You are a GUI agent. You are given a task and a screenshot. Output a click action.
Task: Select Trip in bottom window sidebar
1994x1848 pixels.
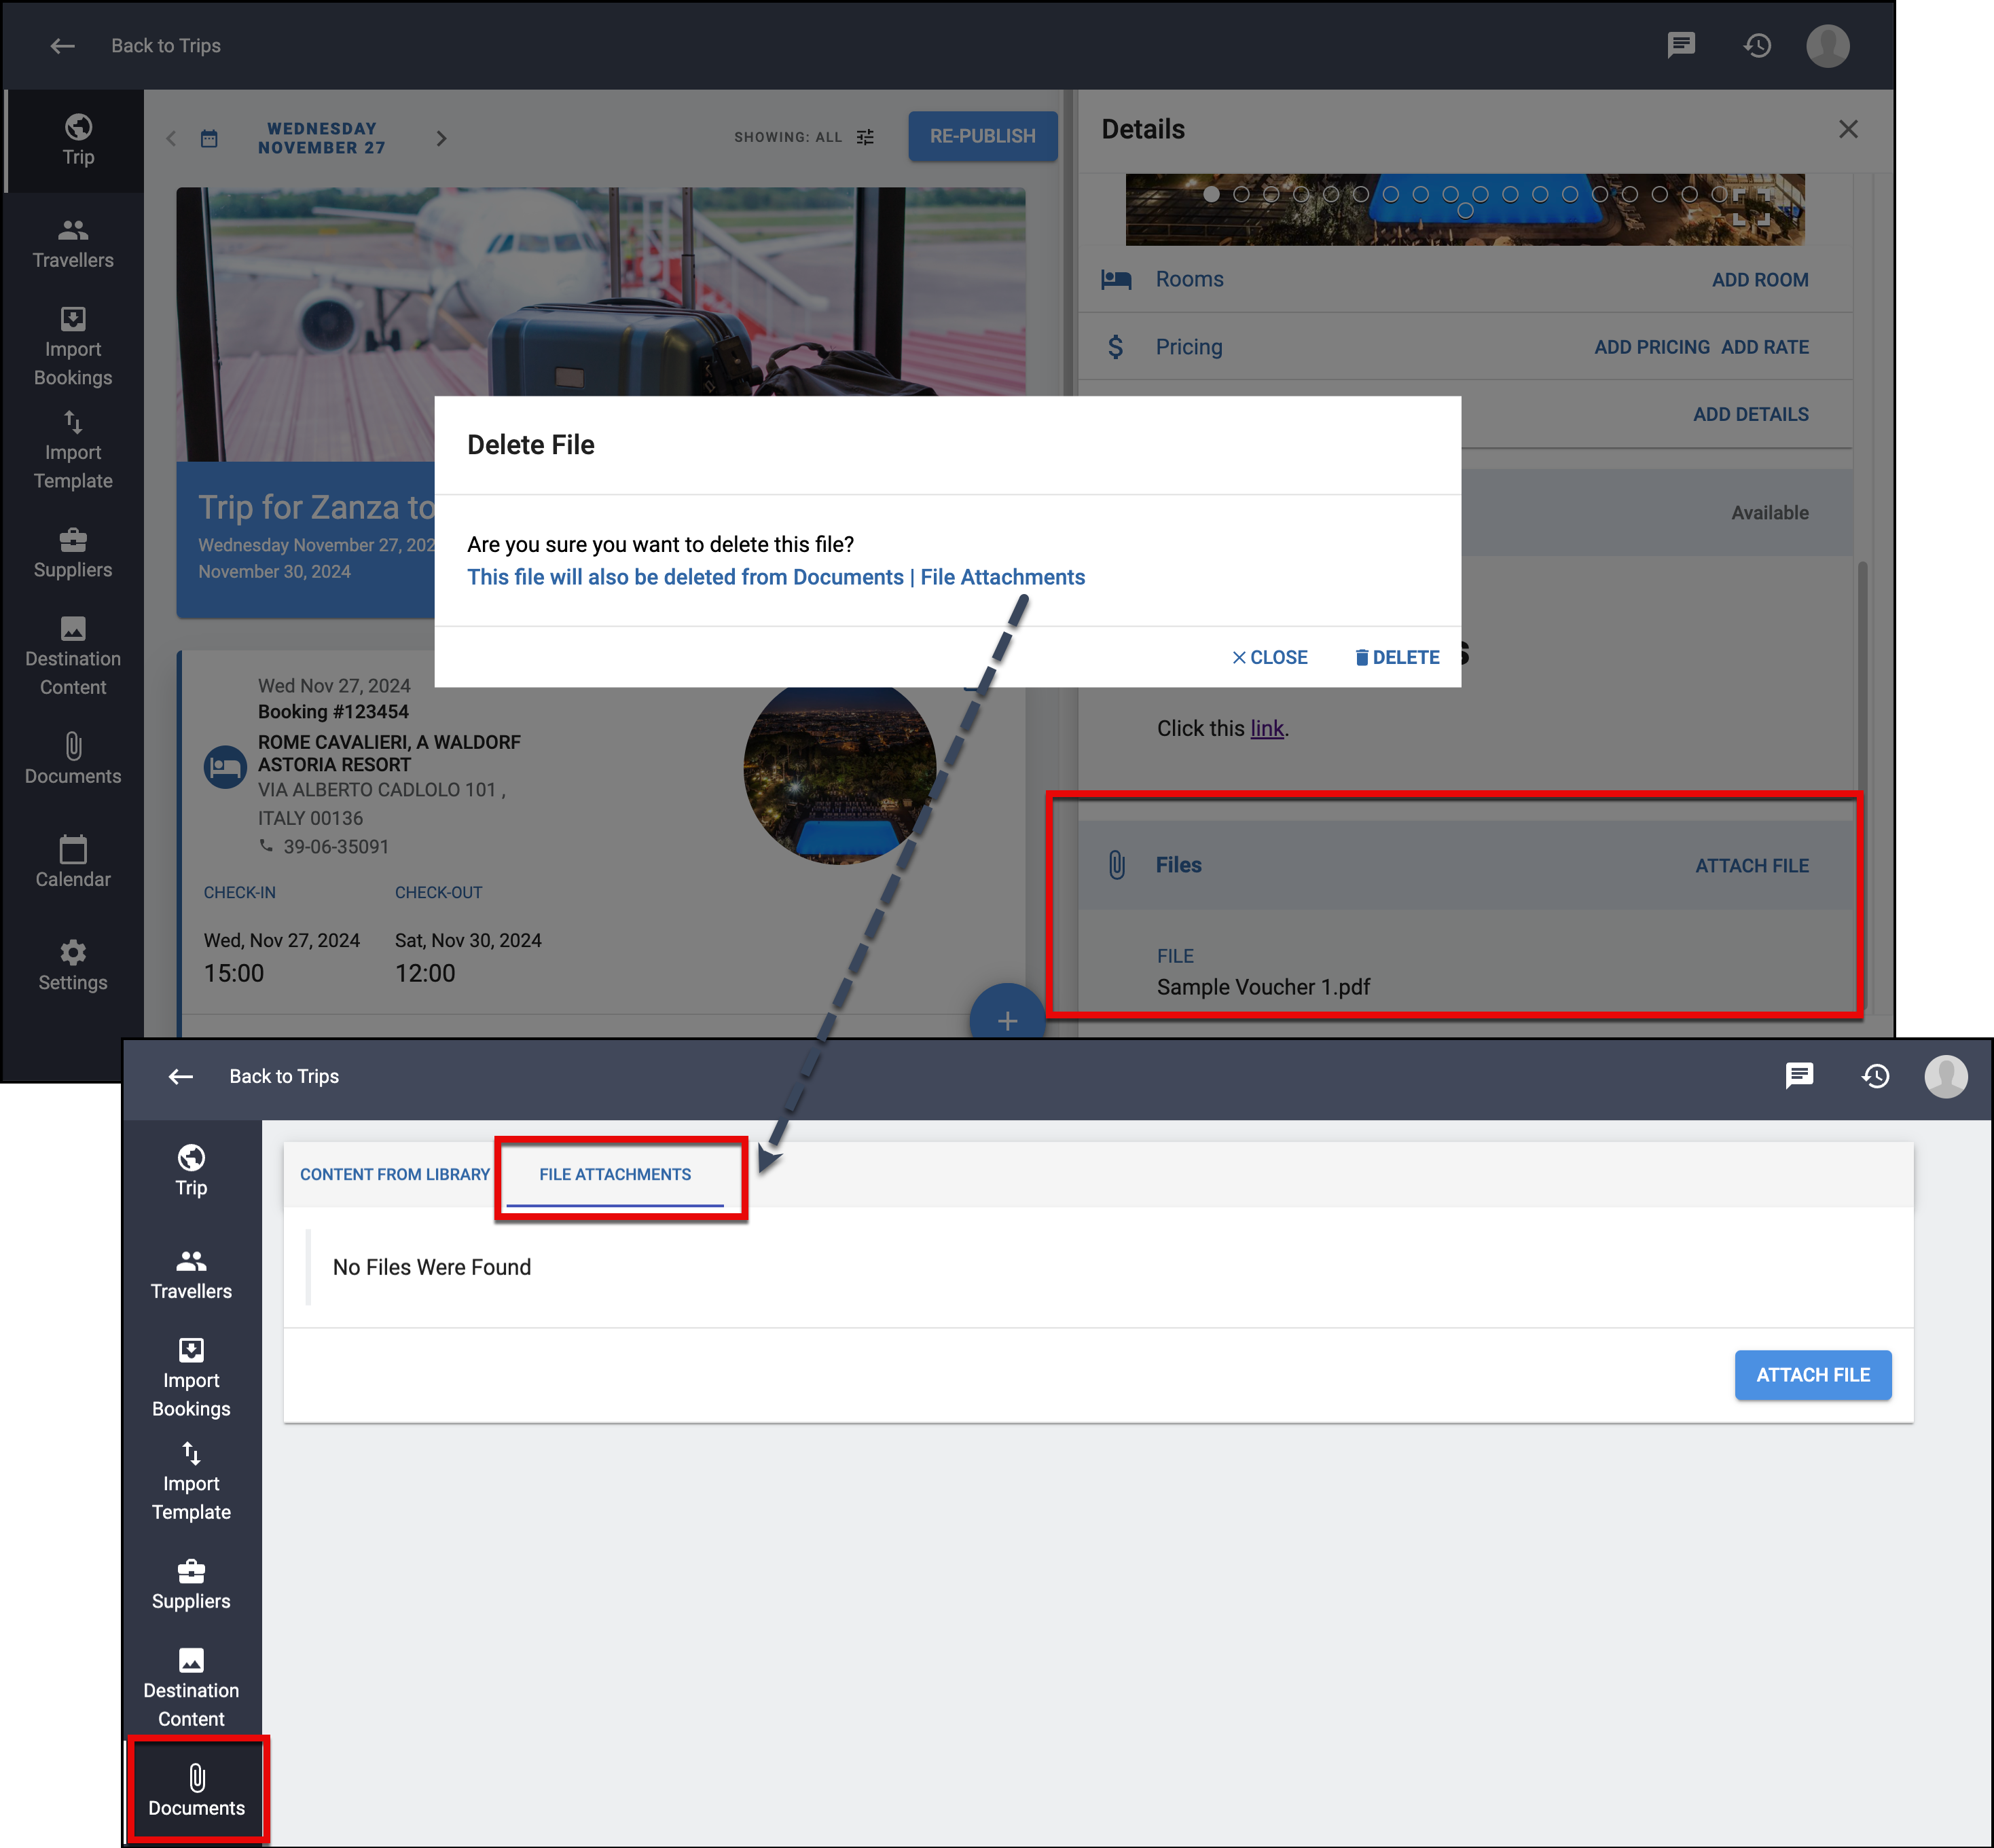coord(191,1171)
